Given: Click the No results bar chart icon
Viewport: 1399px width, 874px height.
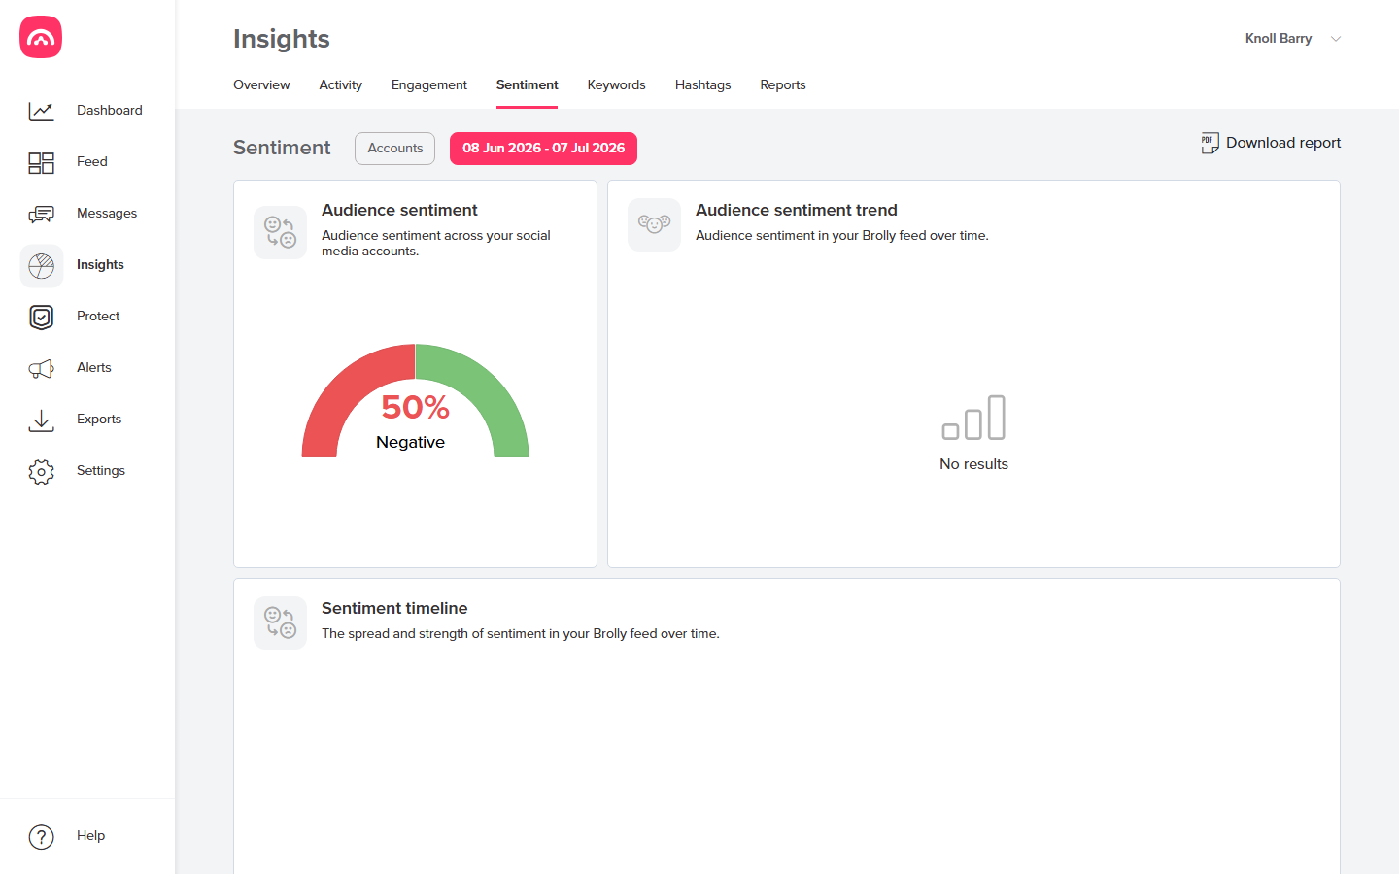Looking at the screenshot, I should (973, 418).
